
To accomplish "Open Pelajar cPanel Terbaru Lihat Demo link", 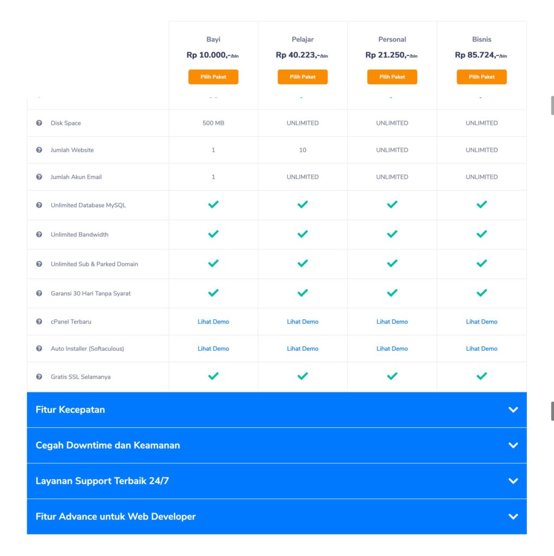I will point(303,321).
